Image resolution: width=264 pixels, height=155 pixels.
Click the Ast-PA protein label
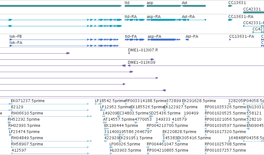(x=192, y=37)
